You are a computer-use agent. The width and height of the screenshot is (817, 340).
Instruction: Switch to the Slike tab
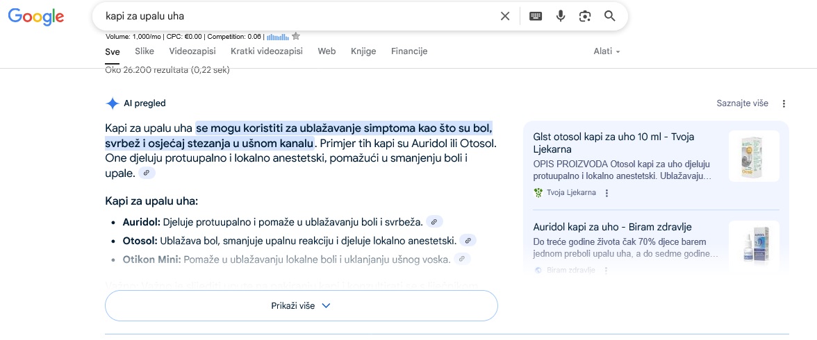click(x=145, y=51)
